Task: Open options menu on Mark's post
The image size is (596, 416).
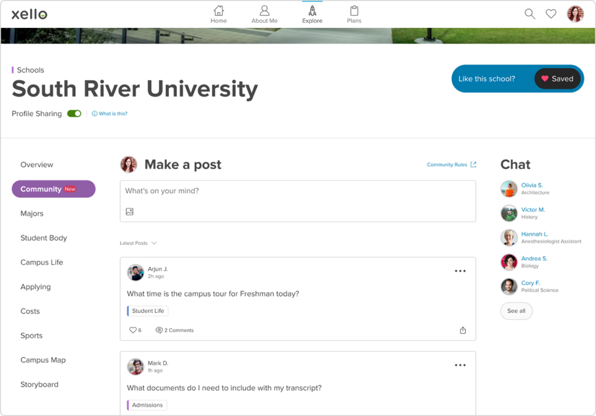Action: pyautogui.click(x=460, y=365)
